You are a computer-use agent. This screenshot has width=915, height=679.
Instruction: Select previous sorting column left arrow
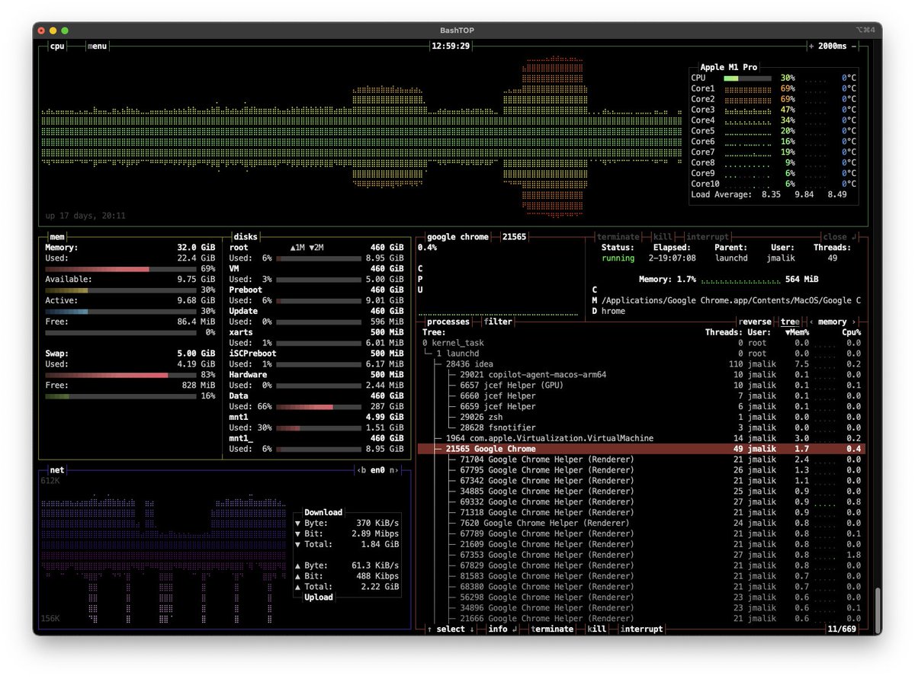click(x=811, y=322)
